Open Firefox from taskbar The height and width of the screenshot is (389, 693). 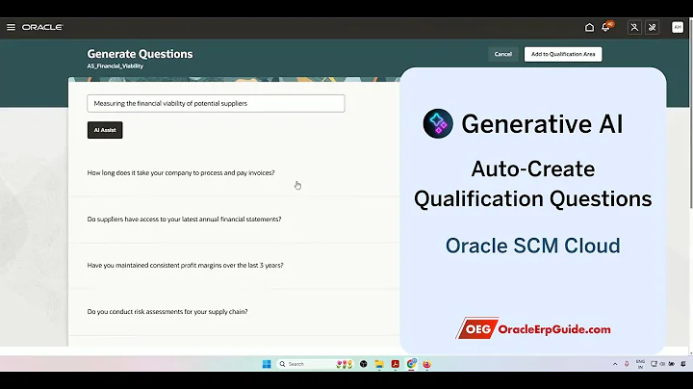pyautogui.click(x=427, y=364)
